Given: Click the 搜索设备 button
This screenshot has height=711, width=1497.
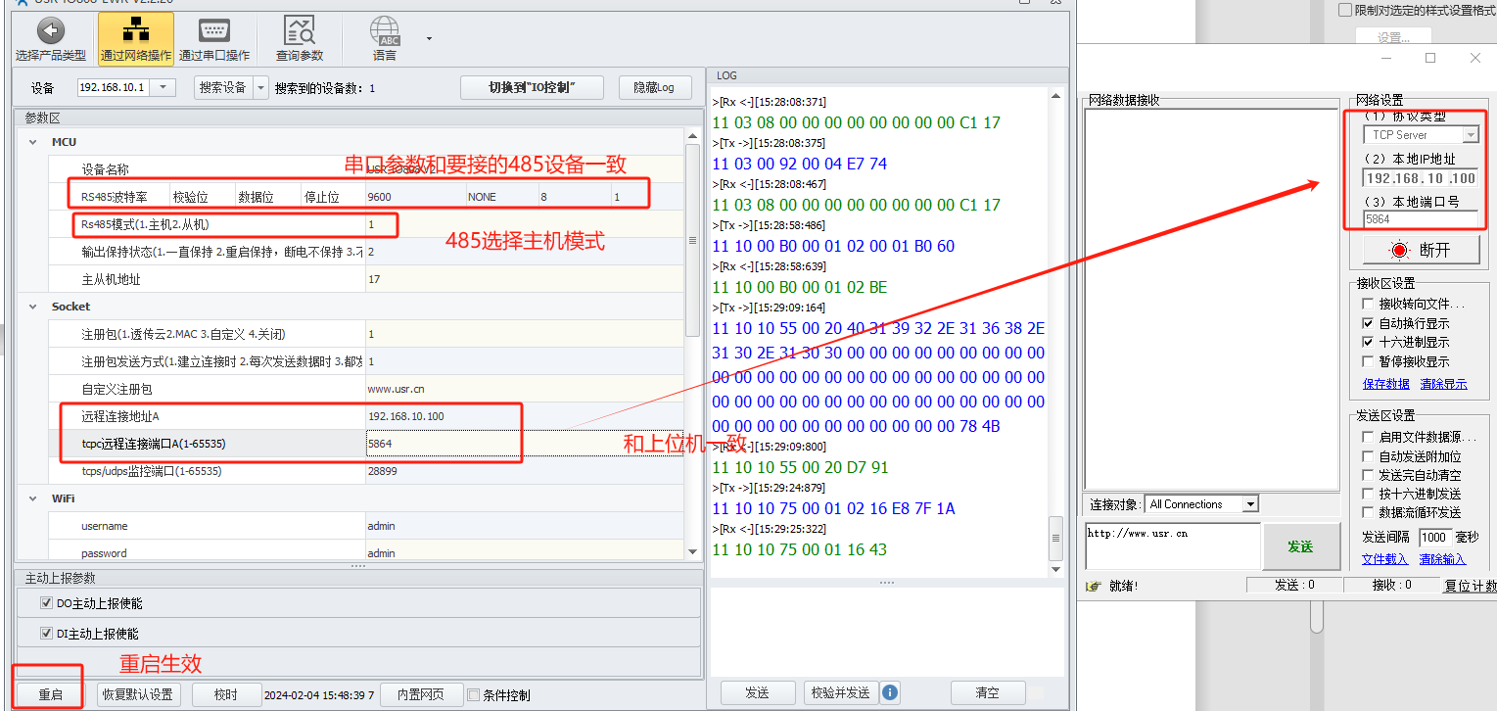Looking at the screenshot, I should [x=222, y=87].
